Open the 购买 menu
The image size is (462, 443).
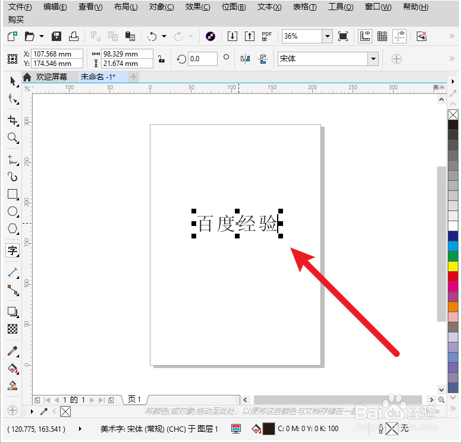tap(16, 20)
